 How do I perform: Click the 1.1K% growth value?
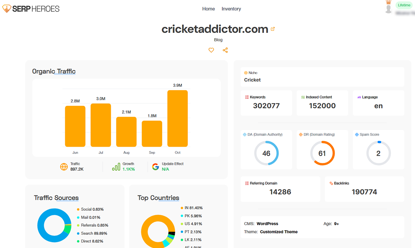[129, 169]
